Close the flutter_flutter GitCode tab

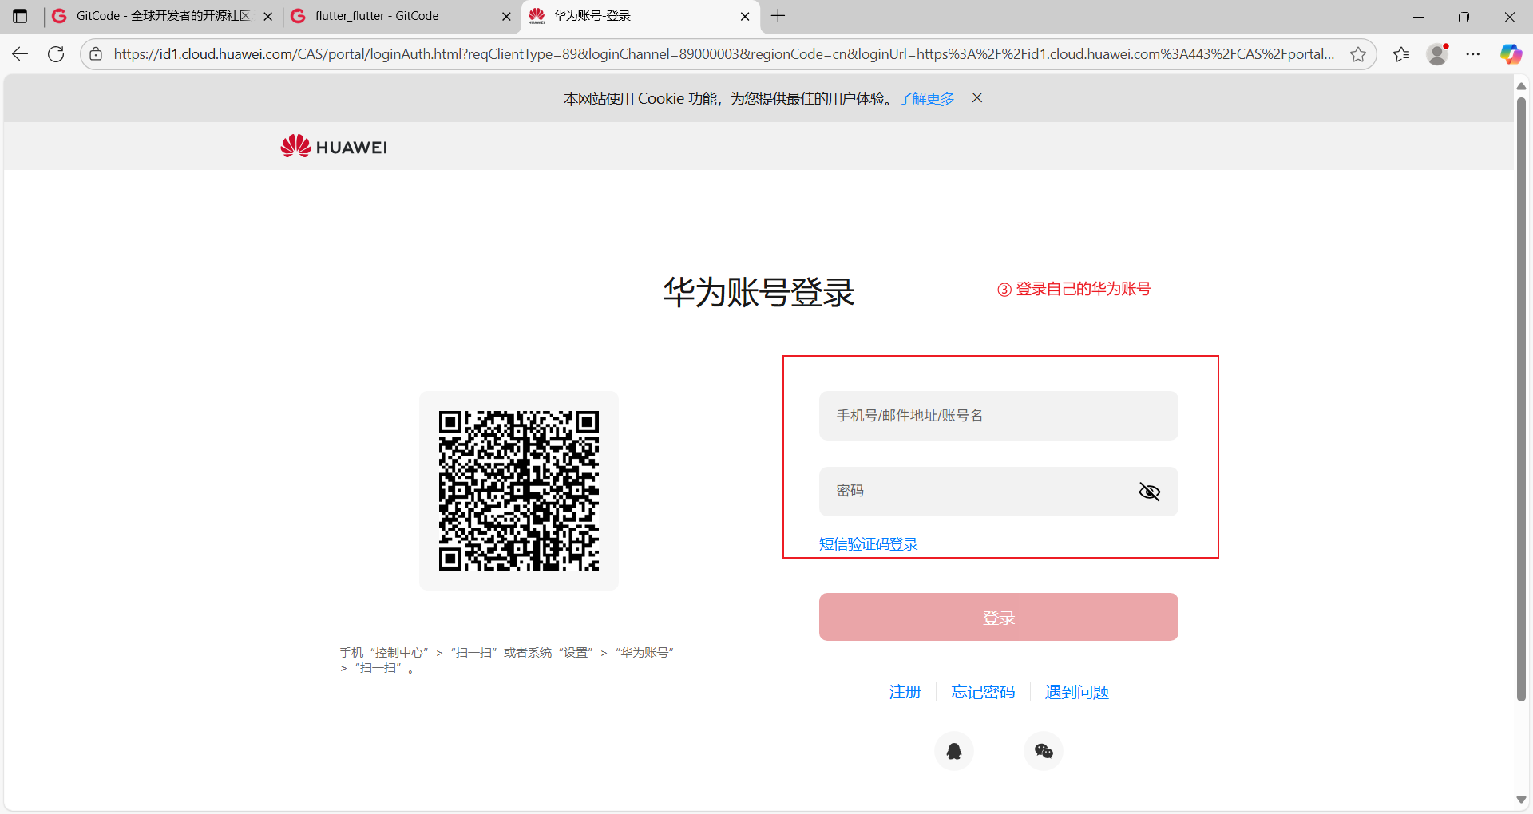pyautogui.click(x=506, y=16)
